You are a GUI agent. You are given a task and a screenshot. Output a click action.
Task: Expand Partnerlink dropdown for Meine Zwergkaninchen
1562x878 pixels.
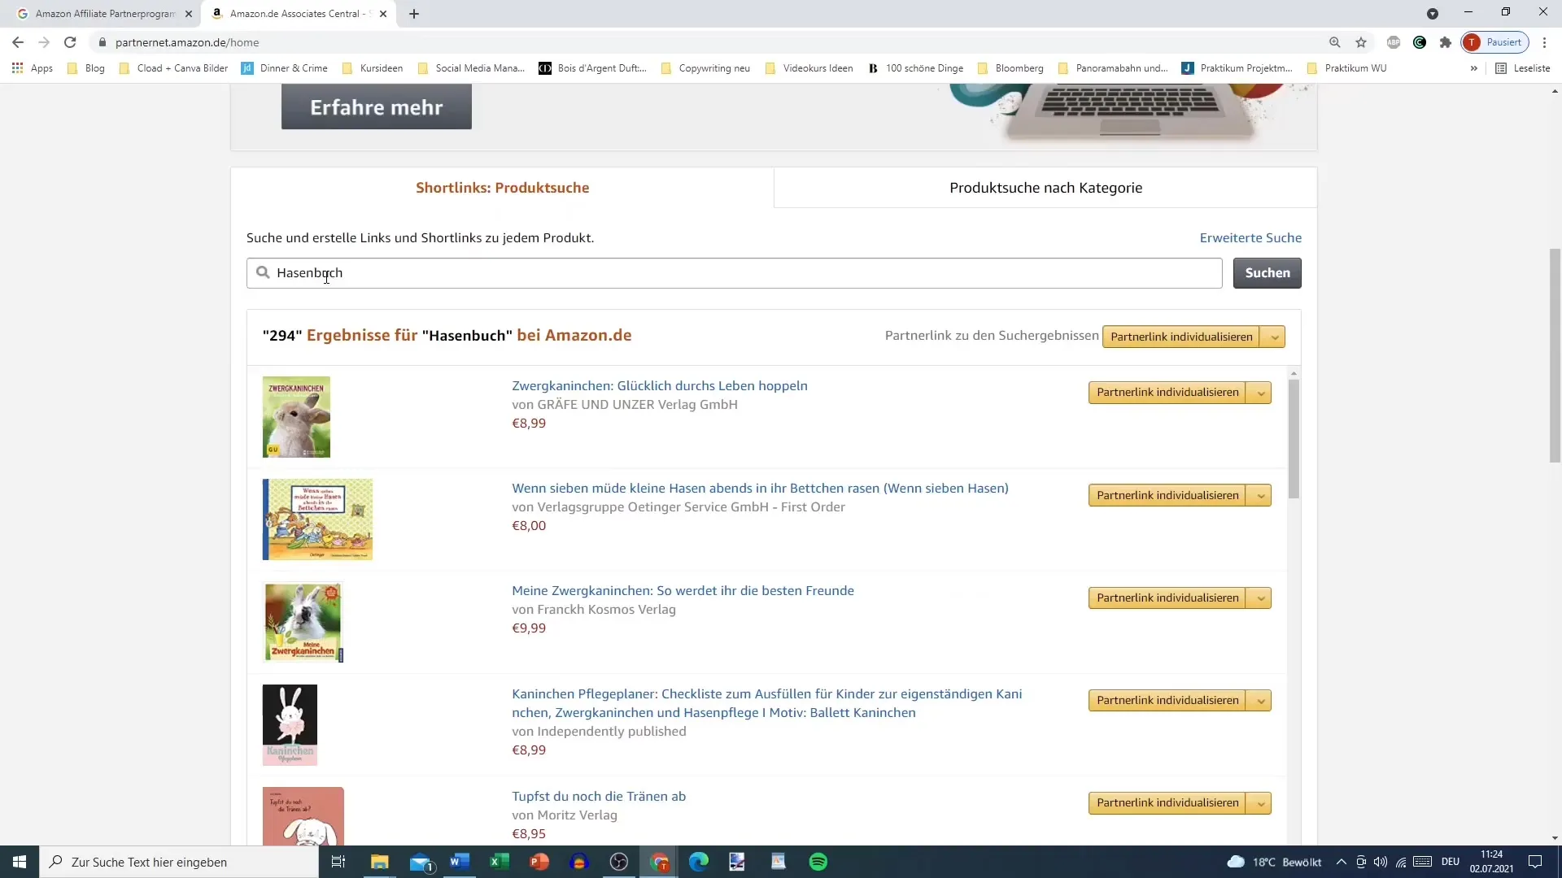pyautogui.click(x=1259, y=598)
